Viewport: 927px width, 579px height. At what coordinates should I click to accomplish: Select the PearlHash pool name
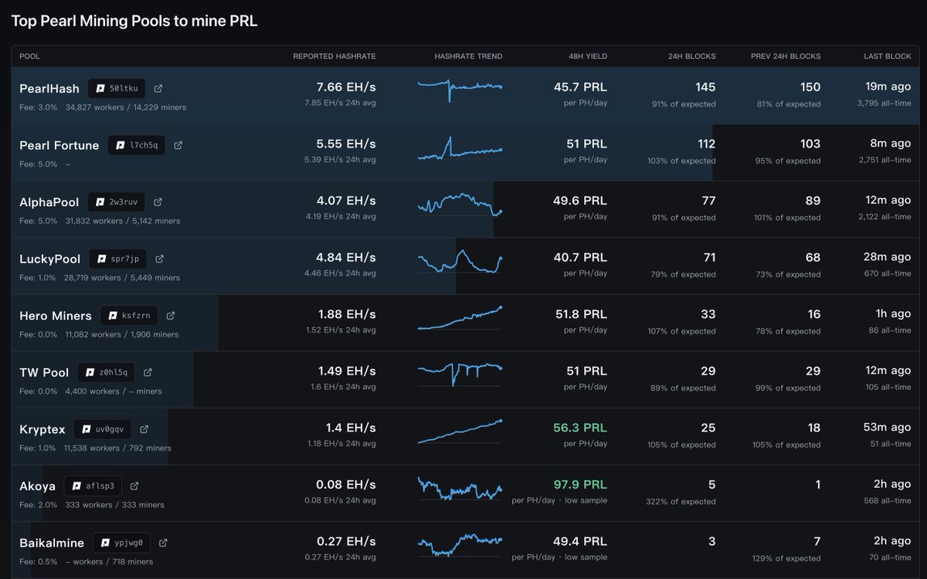49,89
